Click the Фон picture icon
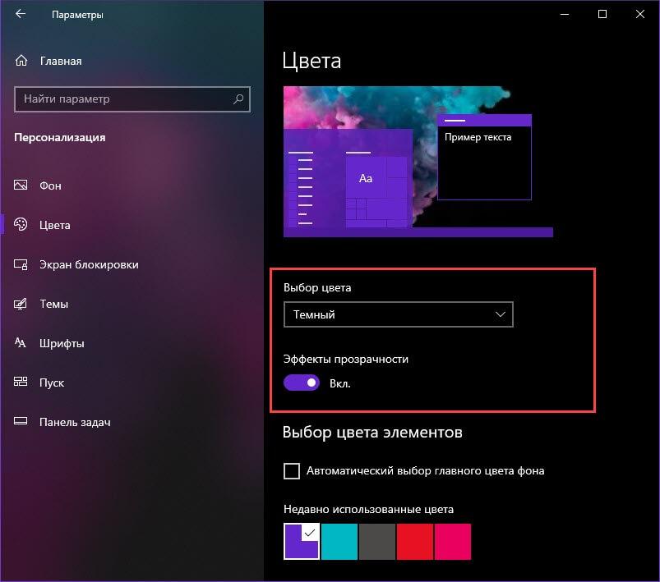Viewport: 660px width, 582px height. click(x=21, y=185)
